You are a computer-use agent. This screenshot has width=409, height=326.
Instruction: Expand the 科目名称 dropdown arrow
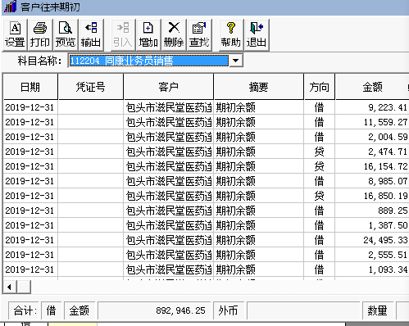[236, 61]
